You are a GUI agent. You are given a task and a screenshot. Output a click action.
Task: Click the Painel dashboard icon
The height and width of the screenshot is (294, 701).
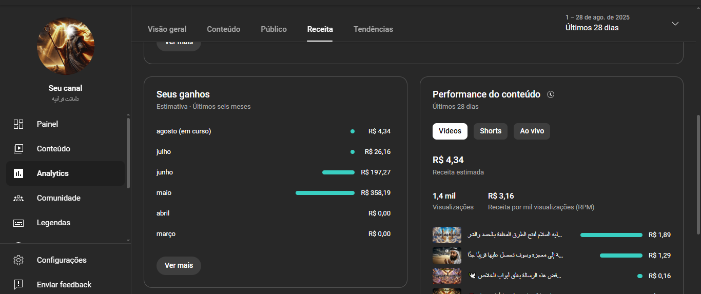click(18, 124)
